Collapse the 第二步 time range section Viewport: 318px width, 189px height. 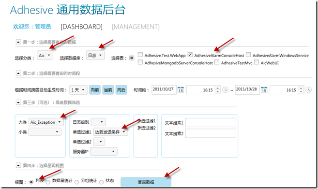point(18,73)
